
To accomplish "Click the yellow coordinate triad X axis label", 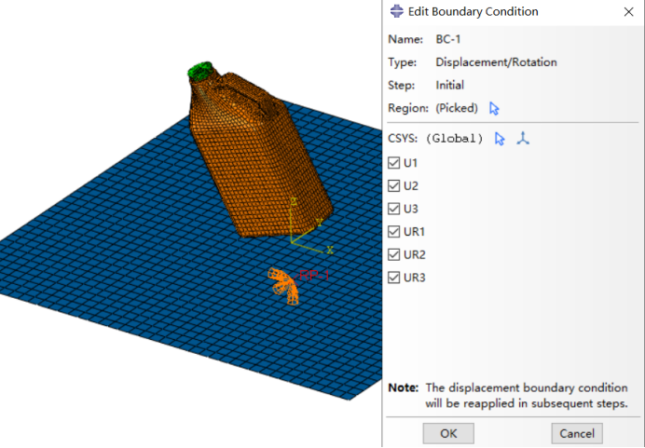I will [x=330, y=250].
